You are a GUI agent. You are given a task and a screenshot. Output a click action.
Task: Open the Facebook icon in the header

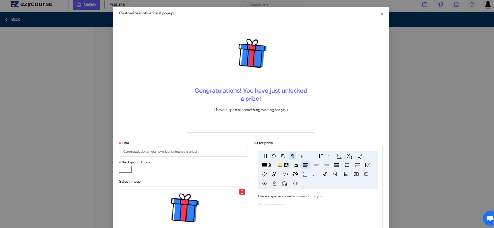425,4
